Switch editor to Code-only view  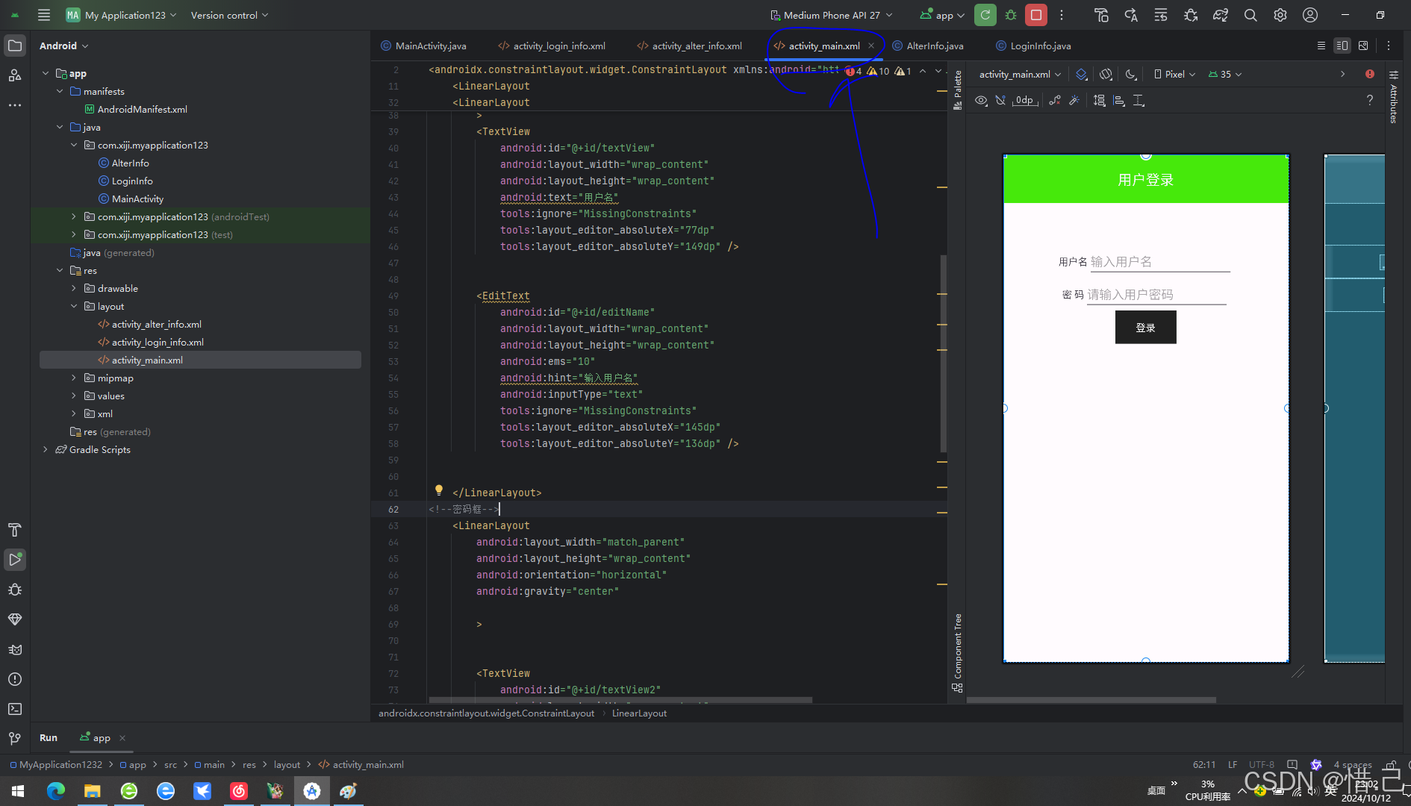pos(1321,46)
